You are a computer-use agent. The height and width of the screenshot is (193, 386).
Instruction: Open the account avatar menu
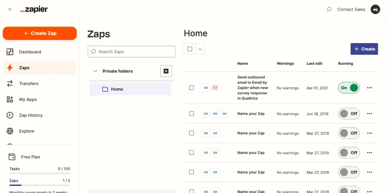click(375, 10)
